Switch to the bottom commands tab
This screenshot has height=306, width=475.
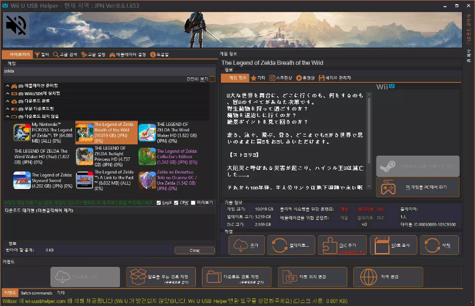pos(9,293)
